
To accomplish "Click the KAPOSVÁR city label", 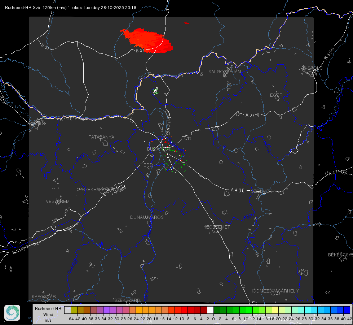I will [x=44, y=296].
